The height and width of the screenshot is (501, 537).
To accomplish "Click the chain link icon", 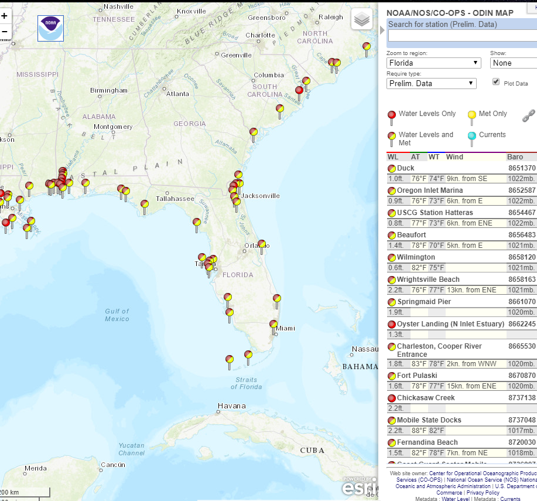I will (x=528, y=116).
